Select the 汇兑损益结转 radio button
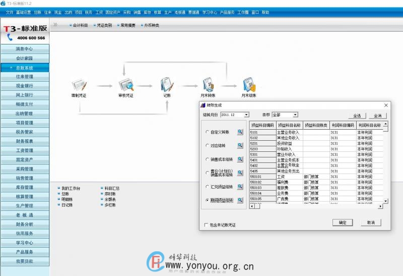The width and height of the screenshot is (403, 276). click(x=207, y=186)
